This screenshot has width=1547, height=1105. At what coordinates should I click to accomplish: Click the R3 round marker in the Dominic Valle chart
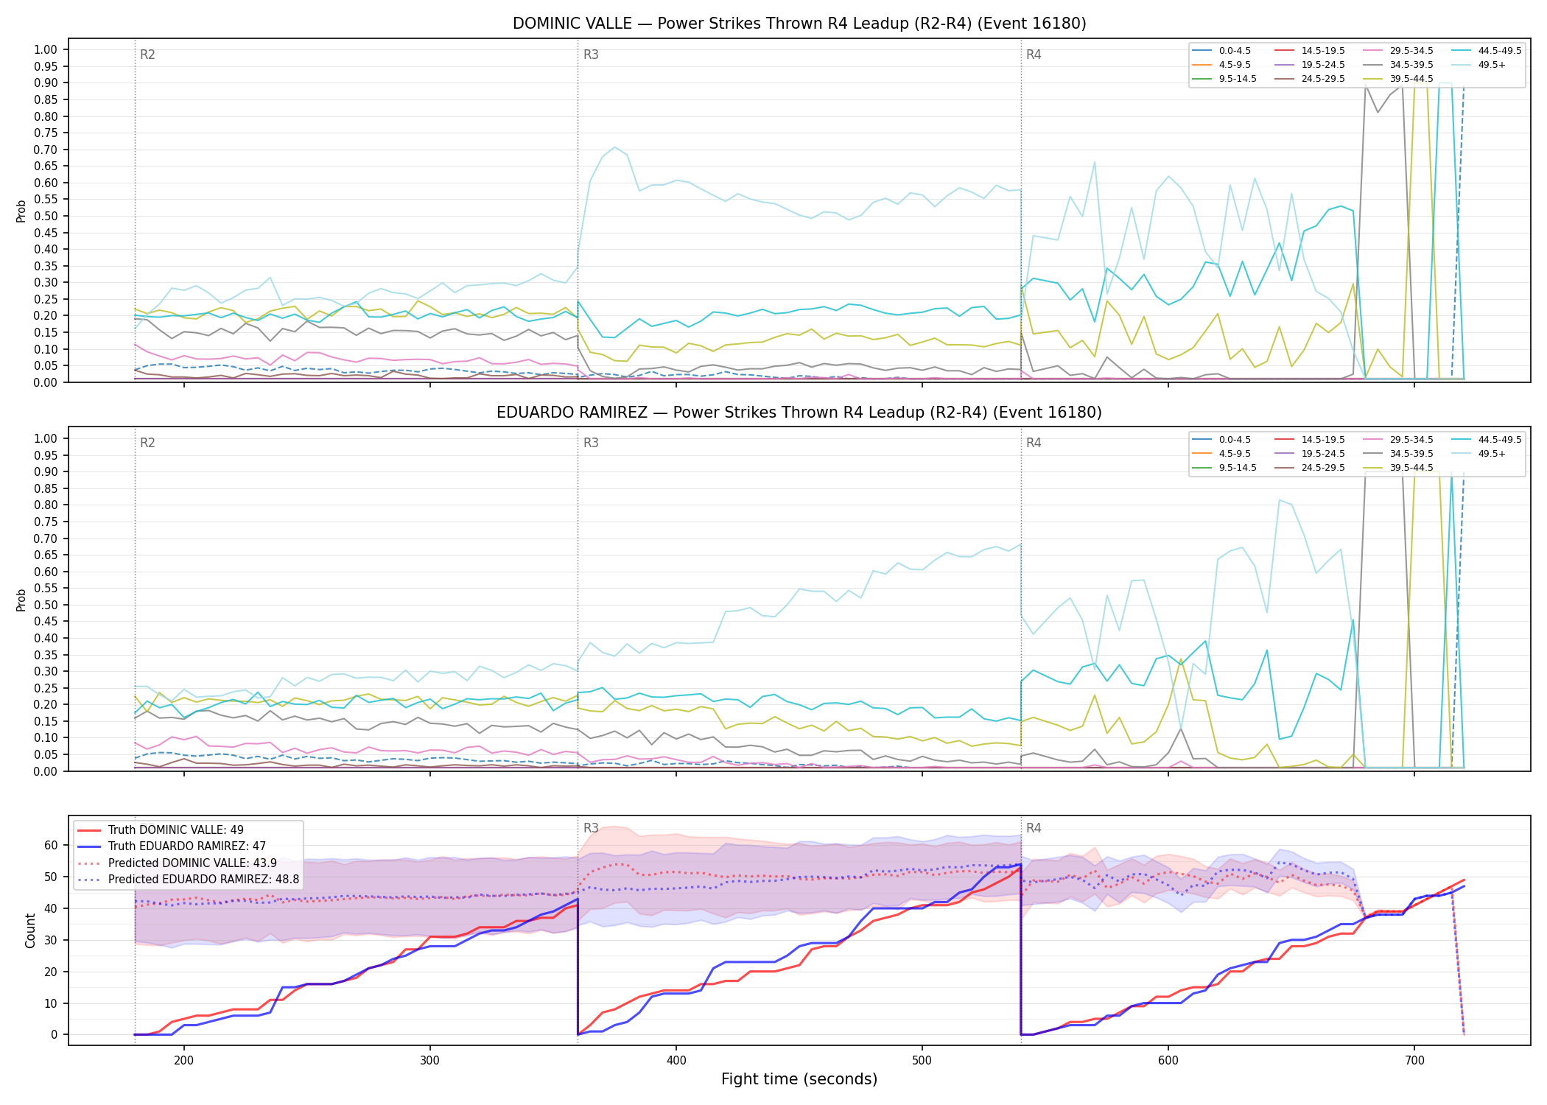[591, 55]
